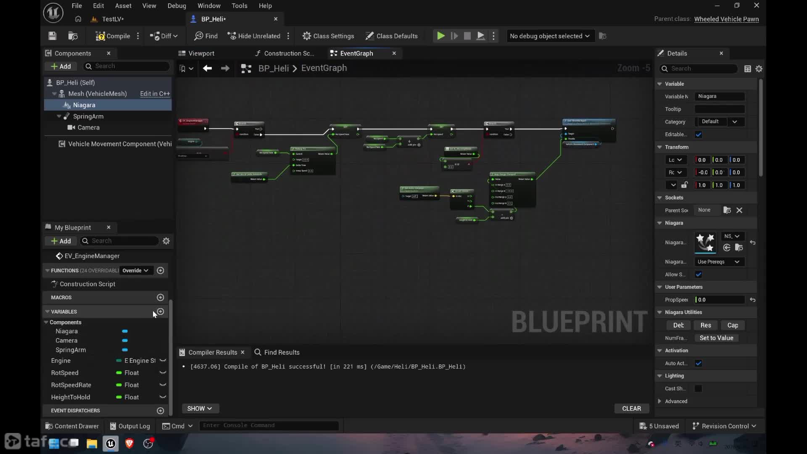This screenshot has height=454, width=807.
Task: Switch to the Find Results tab
Action: click(x=277, y=352)
